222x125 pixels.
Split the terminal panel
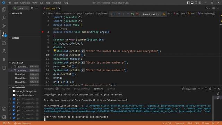tap(206, 89)
